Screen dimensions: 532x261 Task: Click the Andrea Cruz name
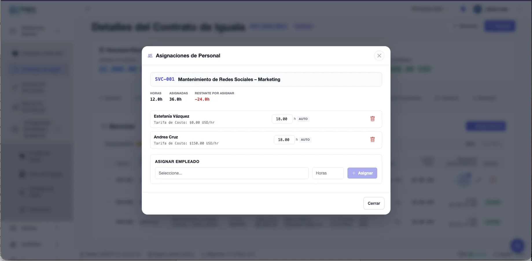[x=166, y=137]
